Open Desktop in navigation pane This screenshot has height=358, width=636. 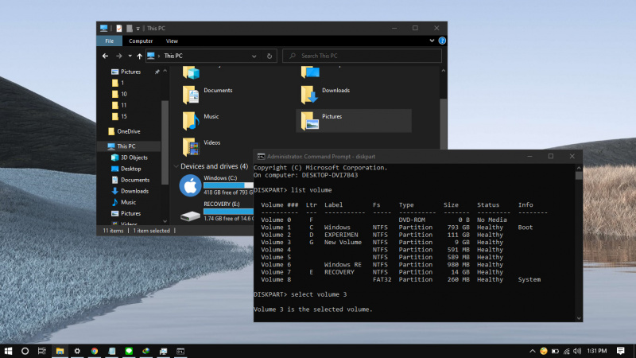pyautogui.click(x=130, y=169)
